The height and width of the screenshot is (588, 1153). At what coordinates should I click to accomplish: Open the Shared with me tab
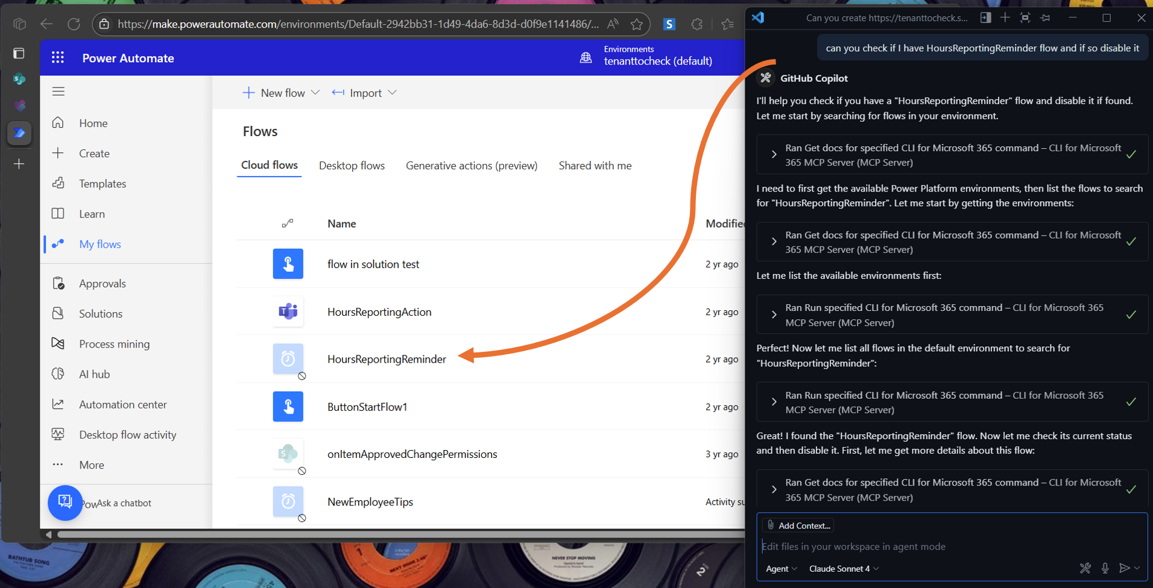pos(595,165)
